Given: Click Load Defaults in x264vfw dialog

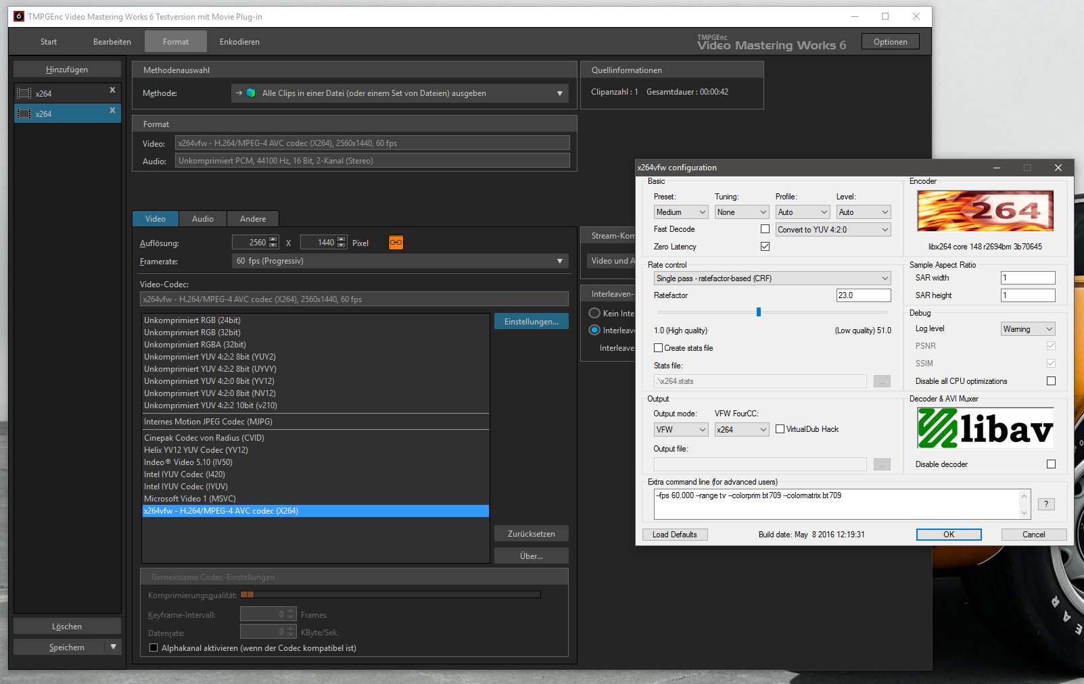Looking at the screenshot, I should pyautogui.click(x=675, y=535).
